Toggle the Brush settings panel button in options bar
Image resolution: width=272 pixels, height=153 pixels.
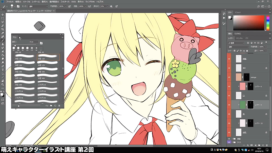coord(18,6)
